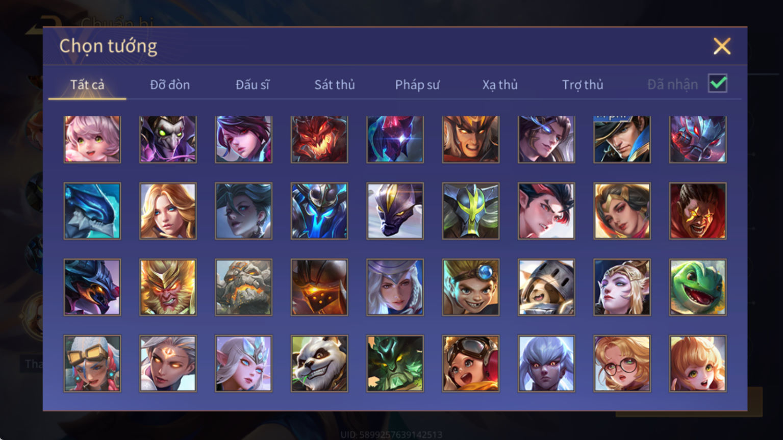The width and height of the screenshot is (783, 440).
Task: Choose the green chameleon hero
Action: (x=698, y=288)
